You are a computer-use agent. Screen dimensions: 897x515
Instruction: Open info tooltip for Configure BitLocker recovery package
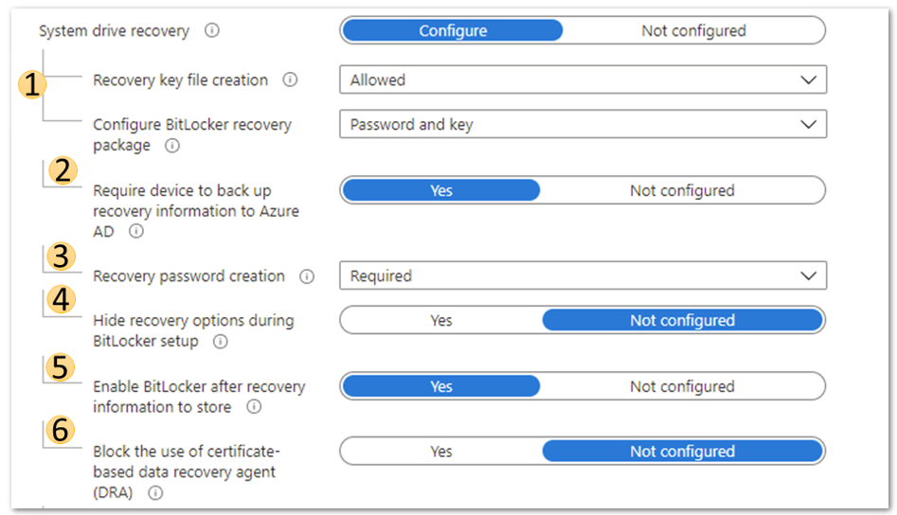pos(172,146)
